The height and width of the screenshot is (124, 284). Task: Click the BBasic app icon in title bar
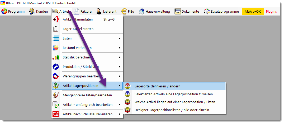click(x=3, y=3)
